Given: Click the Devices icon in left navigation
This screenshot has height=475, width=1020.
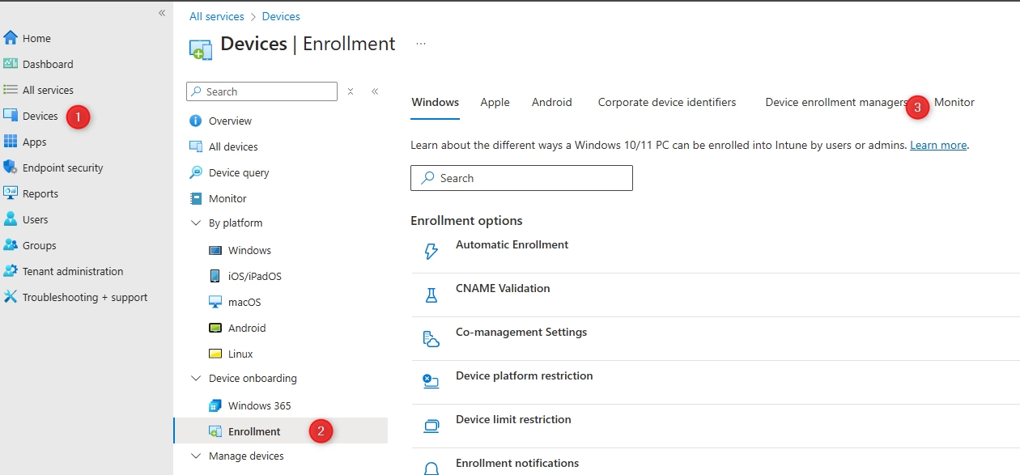Looking at the screenshot, I should point(11,116).
